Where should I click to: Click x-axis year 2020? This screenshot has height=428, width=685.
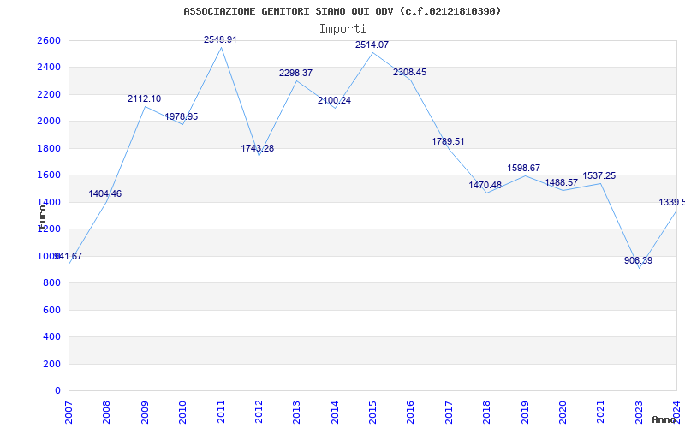point(563,413)
